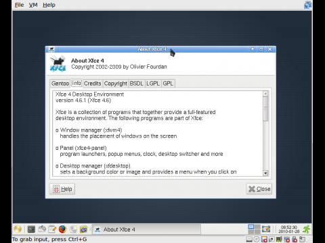Click the 'Panel (xfce4-panel)' text line

pos(81,148)
